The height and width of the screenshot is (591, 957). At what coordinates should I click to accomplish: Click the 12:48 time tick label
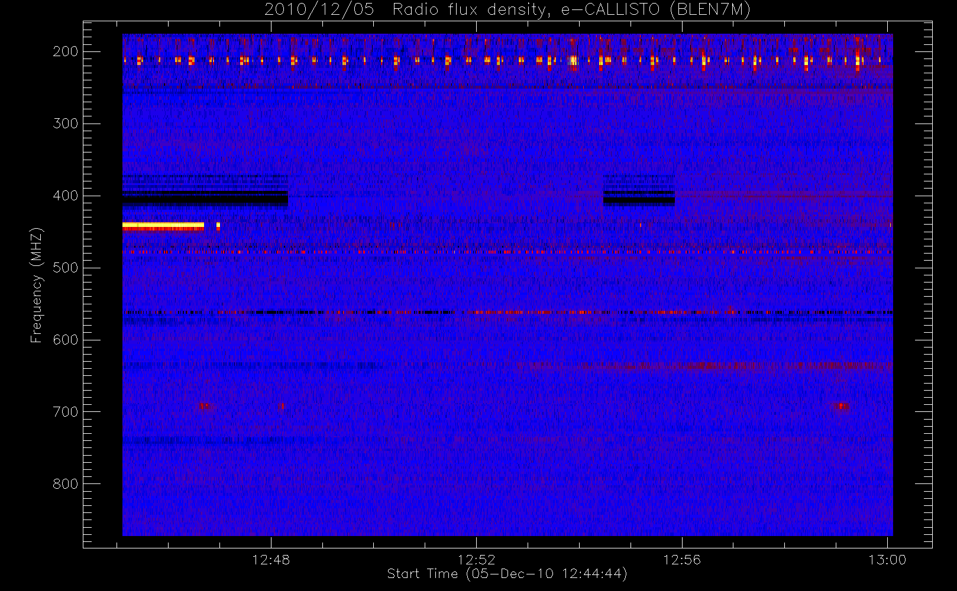pyautogui.click(x=271, y=560)
